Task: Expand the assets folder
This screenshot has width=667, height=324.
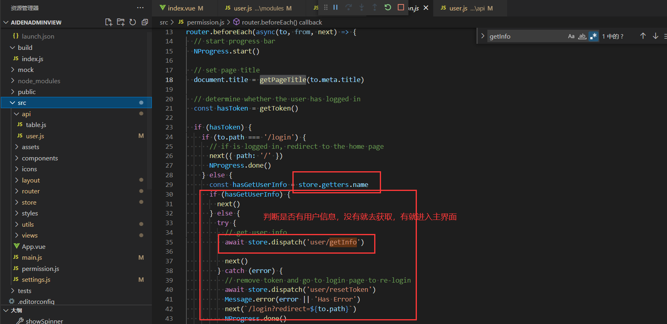Action: pyautogui.click(x=31, y=147)
